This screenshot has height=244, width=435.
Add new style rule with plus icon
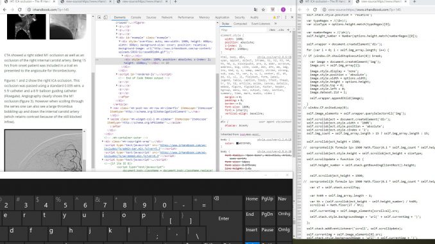(288, 29)
